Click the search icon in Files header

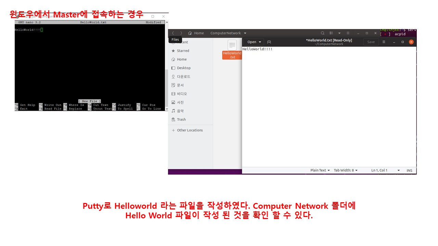coord(322,33)
